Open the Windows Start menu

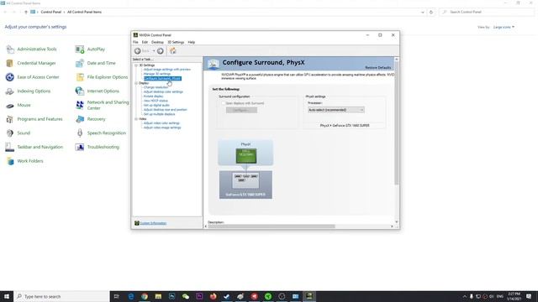7,296
